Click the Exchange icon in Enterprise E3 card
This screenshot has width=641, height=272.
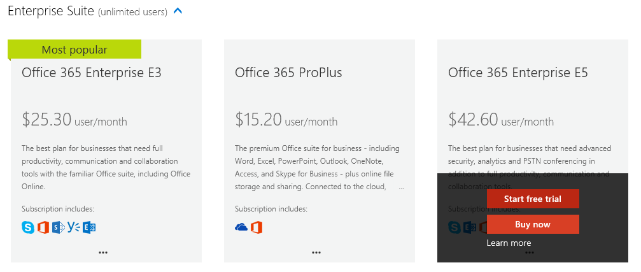(x=89, y=227)
